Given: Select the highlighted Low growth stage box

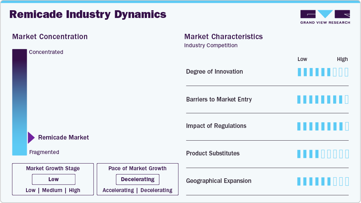Looking at the screenshot, I should pyautogui.click(x=54, y=179).
